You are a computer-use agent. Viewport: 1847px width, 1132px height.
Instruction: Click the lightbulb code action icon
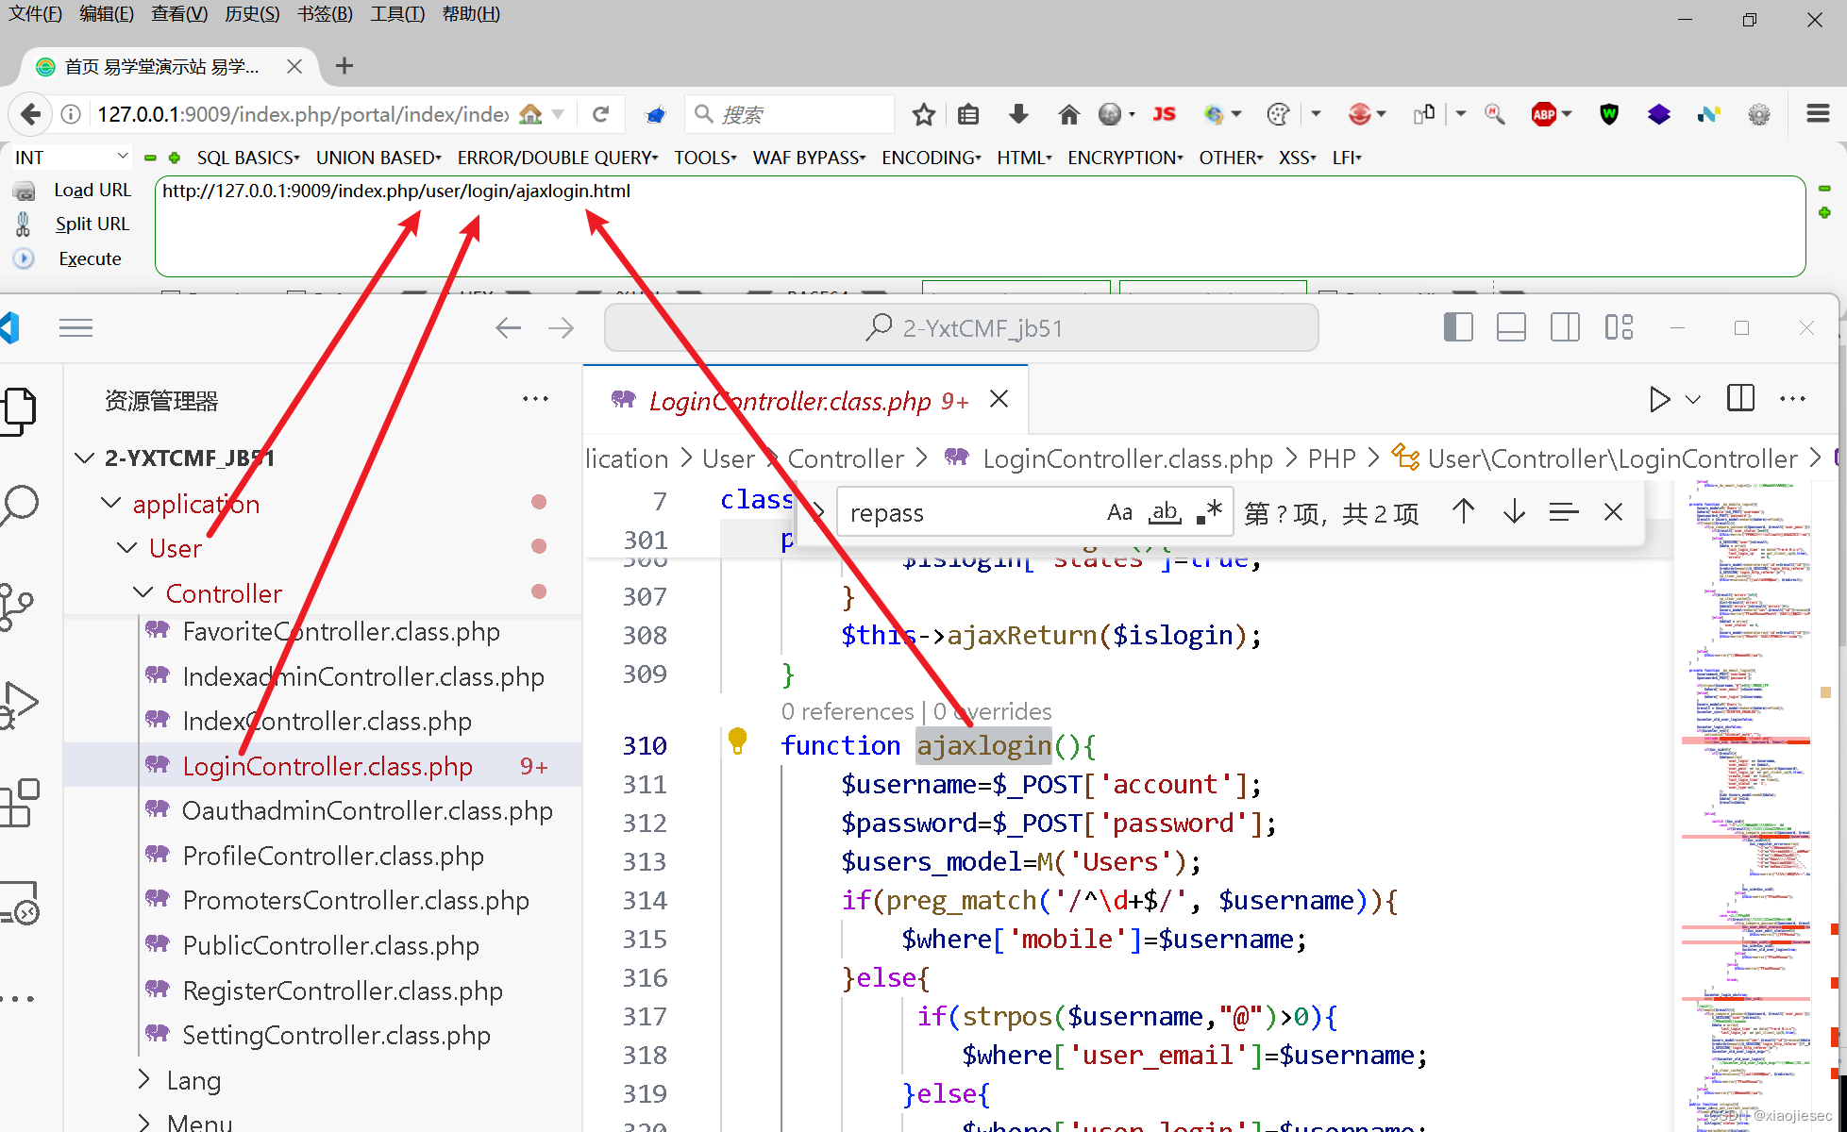click(x=738, y=741)
